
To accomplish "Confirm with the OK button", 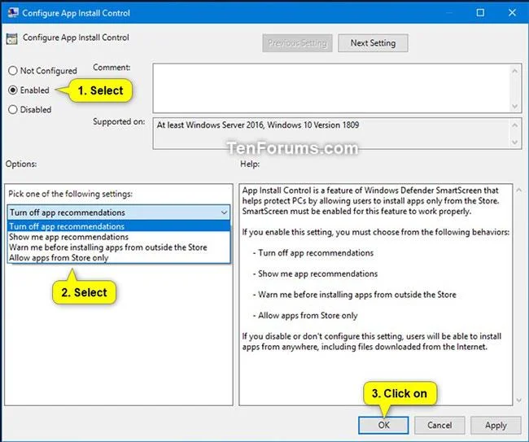I will (383, 425).
